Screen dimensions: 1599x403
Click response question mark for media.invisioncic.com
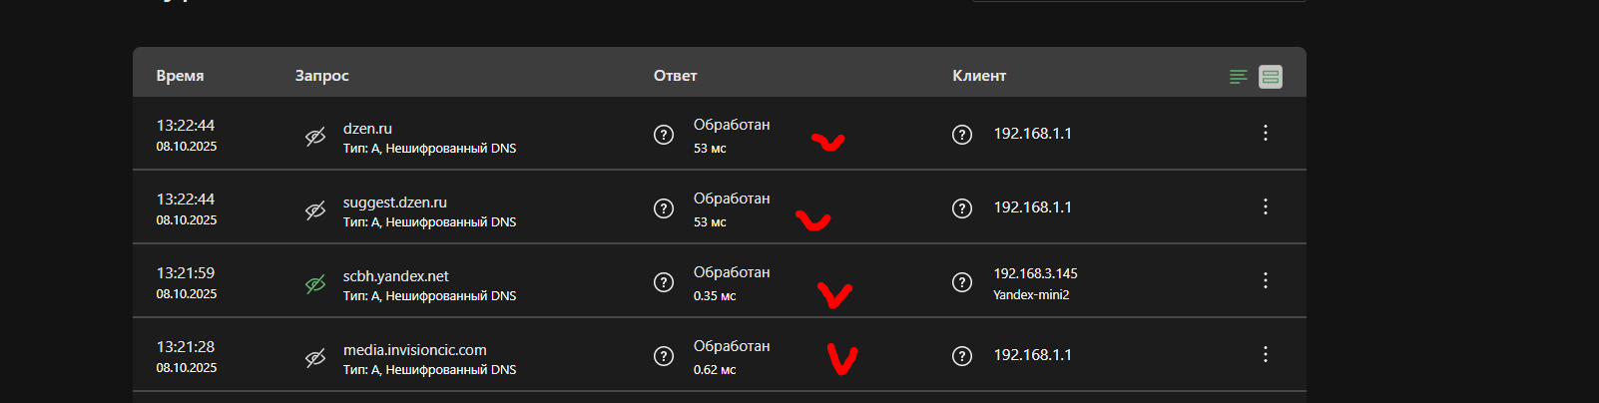point(664,356)
